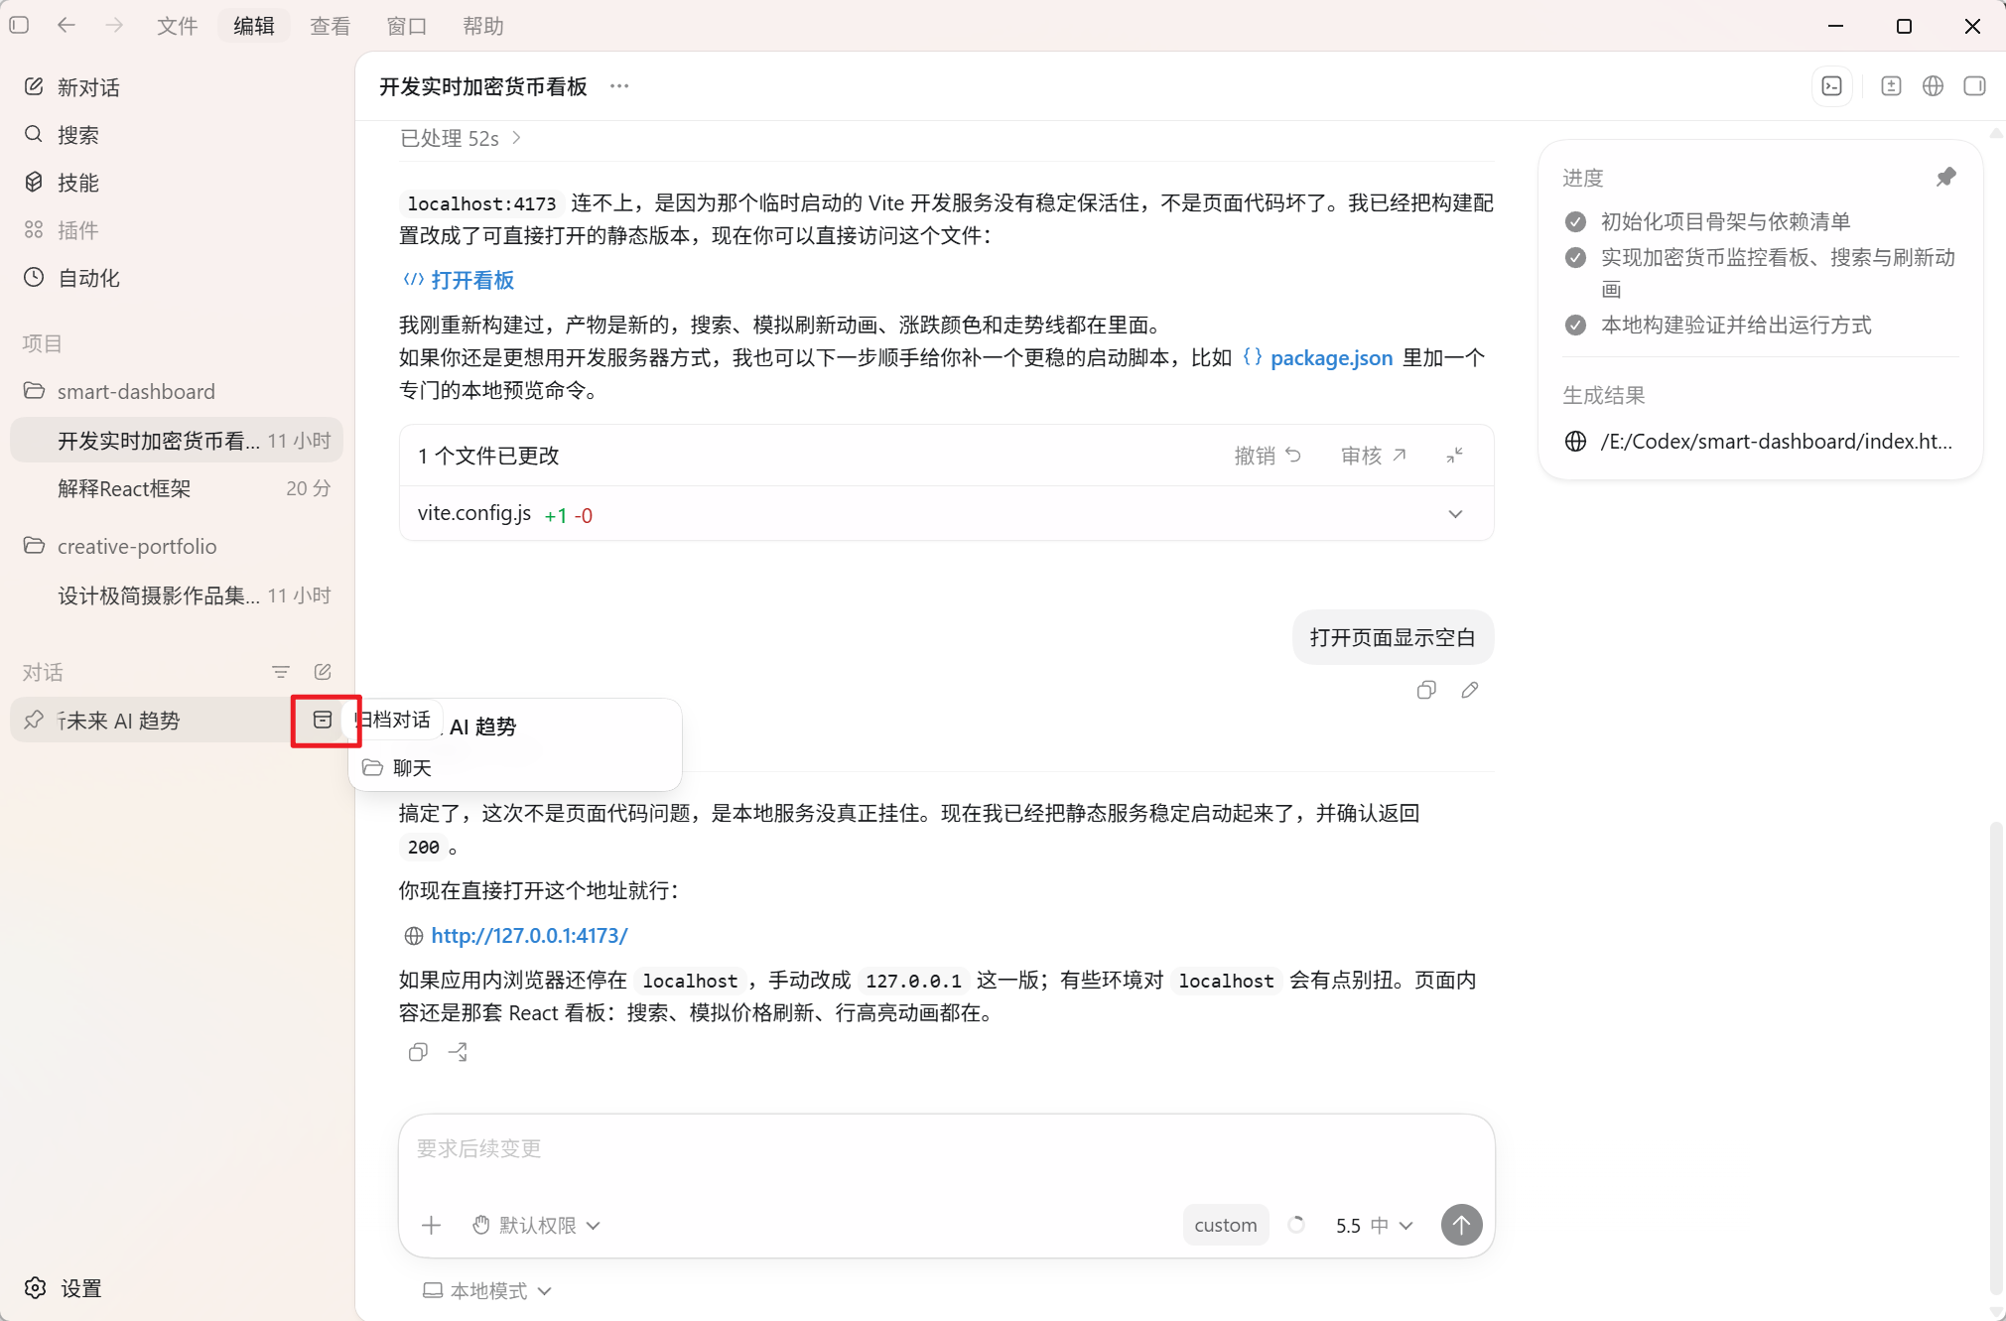Open the browser globe icon in the header
This screenshot has width=2006, height=1321.
click(x=1934, y=86)
